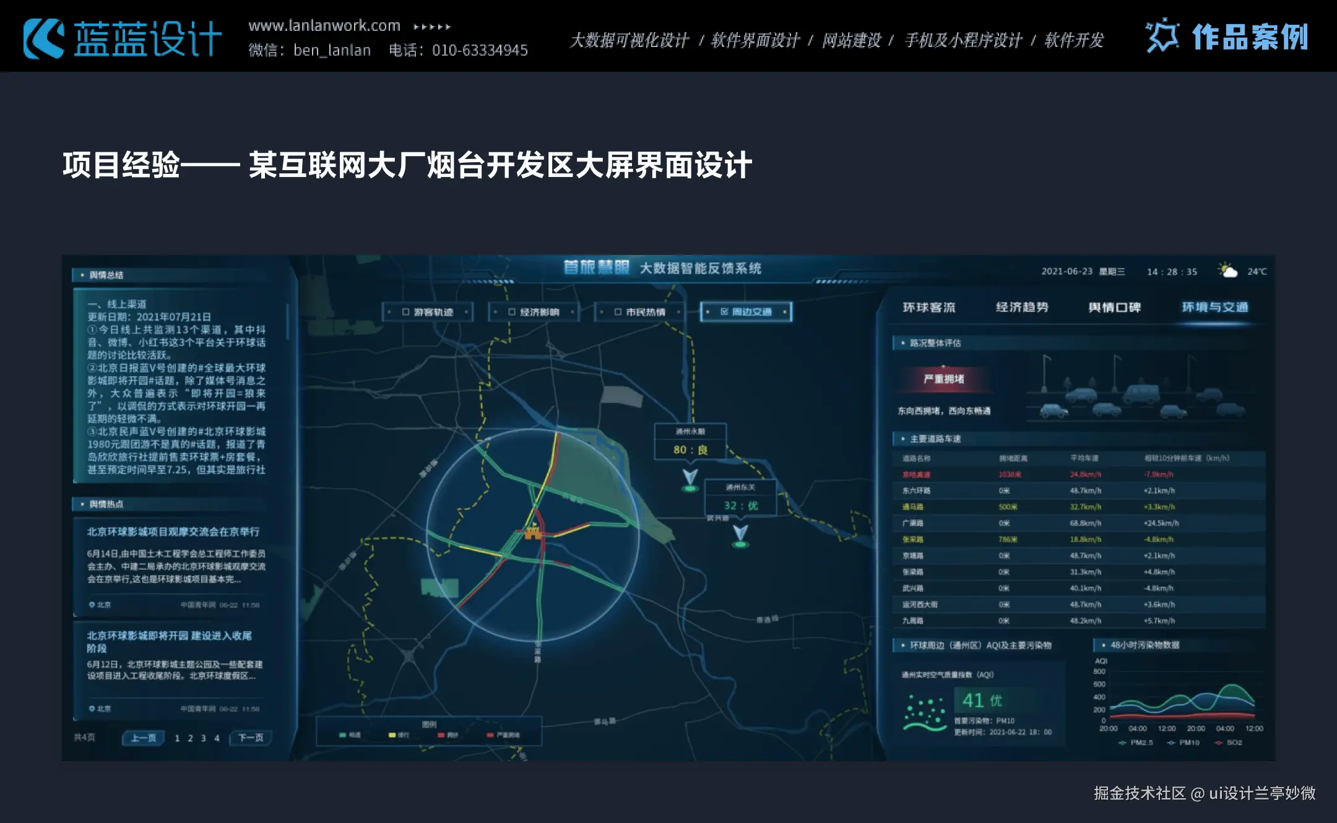The height and width of the screenshot is (823, 1337).
Task: Uncheck the 周边交通 checkbox
Action: click(x=724, y=312)
